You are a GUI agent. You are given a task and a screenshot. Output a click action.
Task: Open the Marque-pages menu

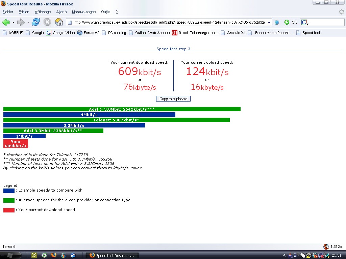tap(84, 12)
